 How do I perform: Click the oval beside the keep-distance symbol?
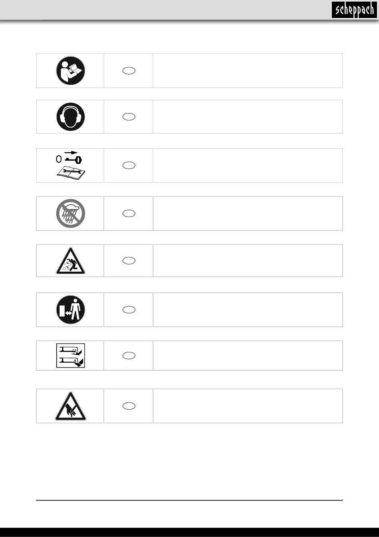128,310
